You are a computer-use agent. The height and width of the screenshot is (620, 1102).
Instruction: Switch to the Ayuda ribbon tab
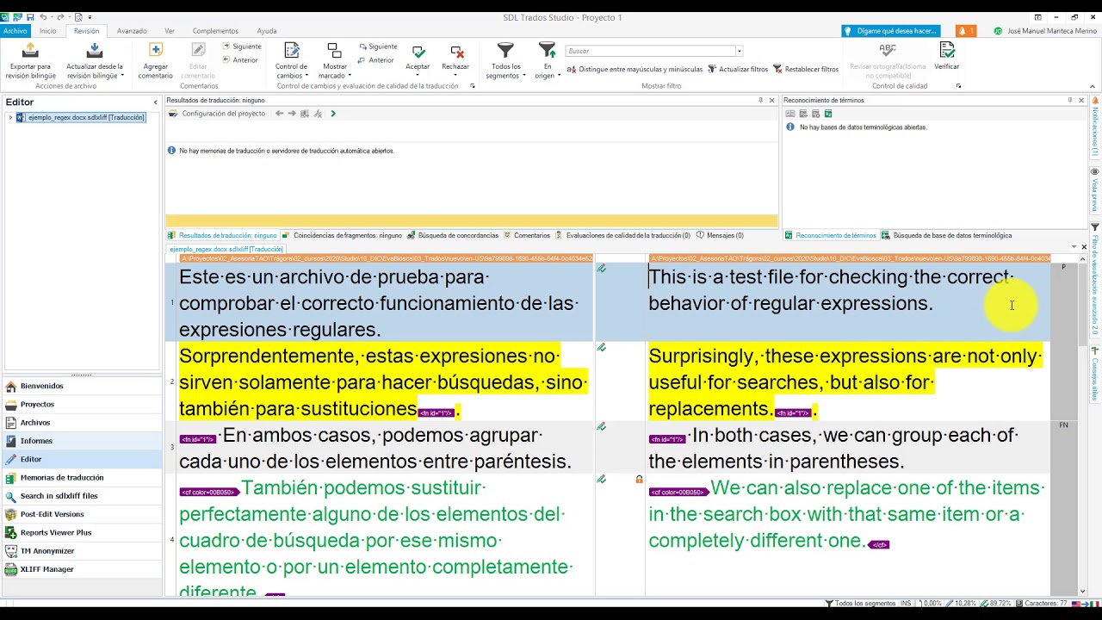[x=267, y=31]
